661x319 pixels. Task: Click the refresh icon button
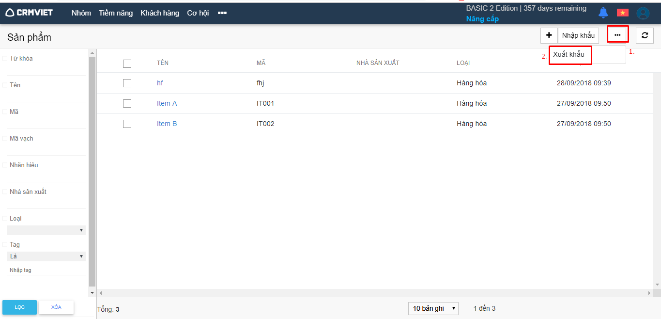pos(645,35)
